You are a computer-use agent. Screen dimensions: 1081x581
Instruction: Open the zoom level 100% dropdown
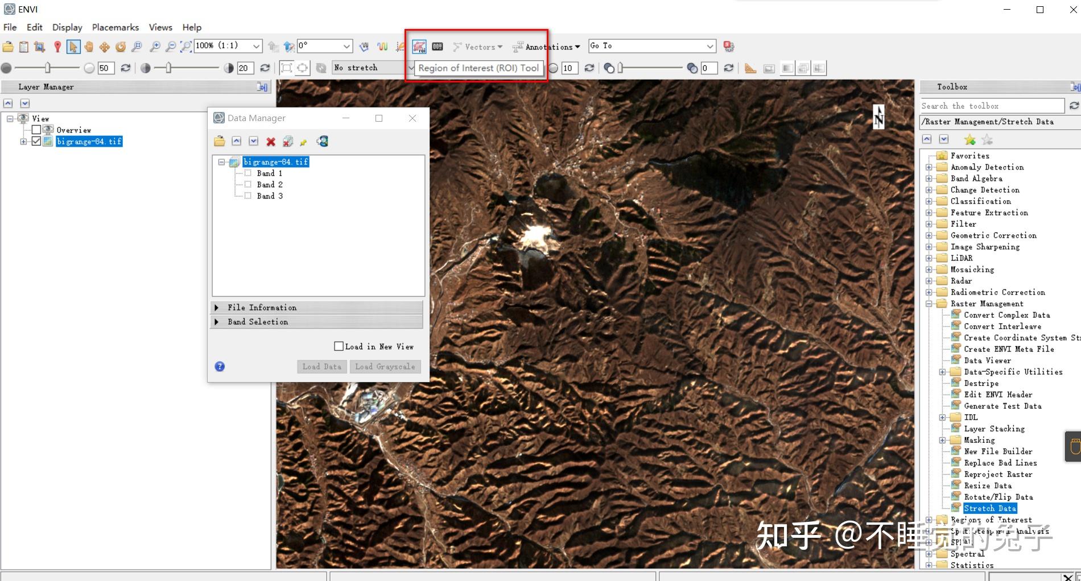(255, 45)
